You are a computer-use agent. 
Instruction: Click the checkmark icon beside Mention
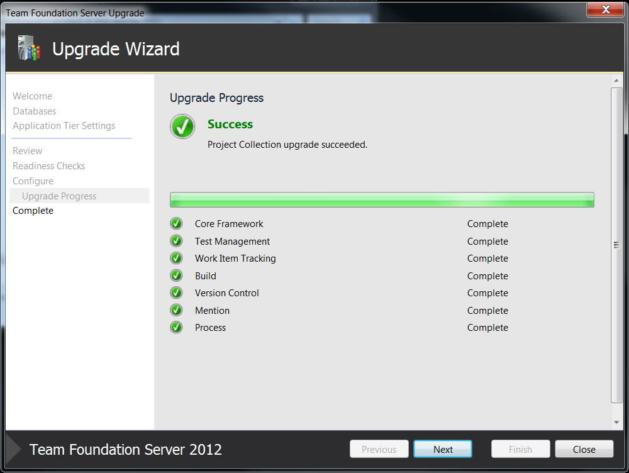[176, 309]
